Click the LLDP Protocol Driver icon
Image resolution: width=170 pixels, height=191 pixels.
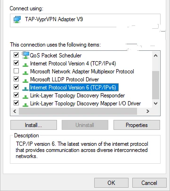(25, 80)
